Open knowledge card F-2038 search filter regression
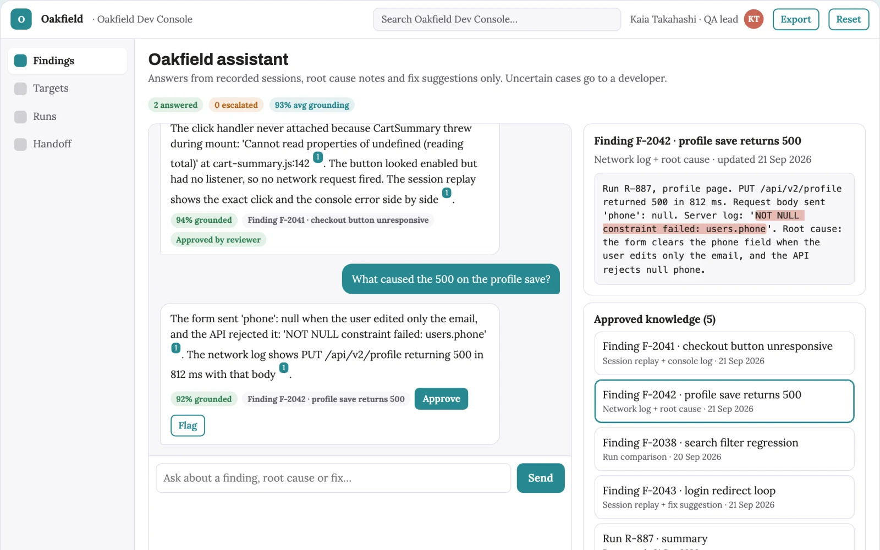This screenshot has height=550, width=880. pos(724,449)
